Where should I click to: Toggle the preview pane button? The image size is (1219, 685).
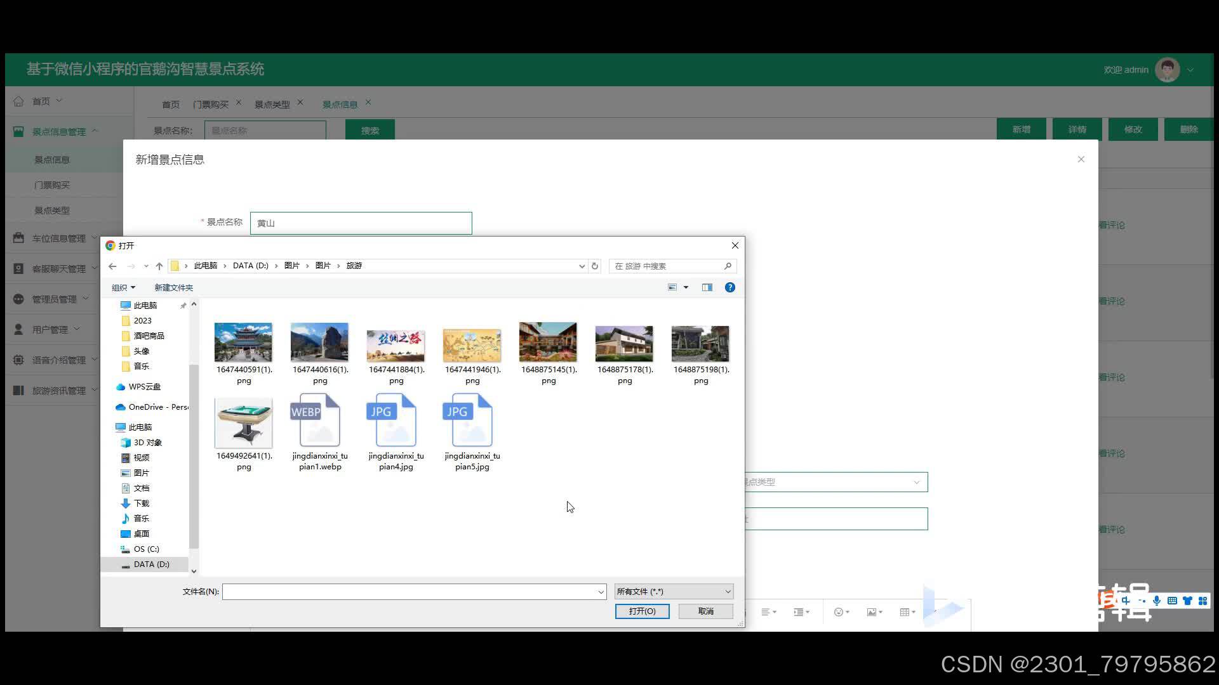(x=707, y=287)
